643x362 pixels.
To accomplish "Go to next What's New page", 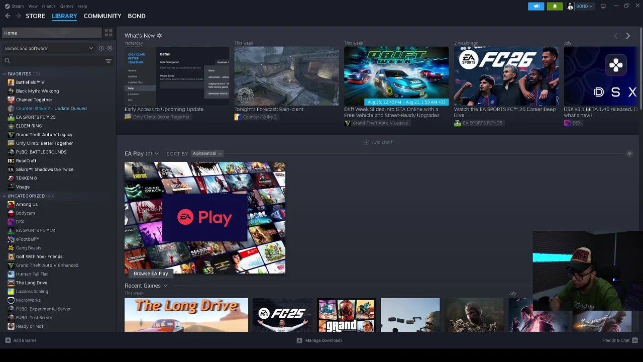I will [x=627, y=36].
